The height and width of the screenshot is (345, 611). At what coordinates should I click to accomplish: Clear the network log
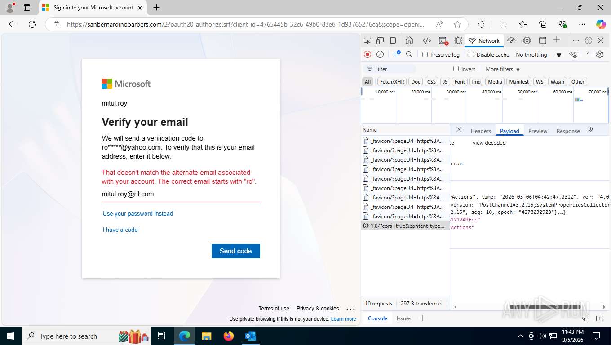(x=380, y=54)
